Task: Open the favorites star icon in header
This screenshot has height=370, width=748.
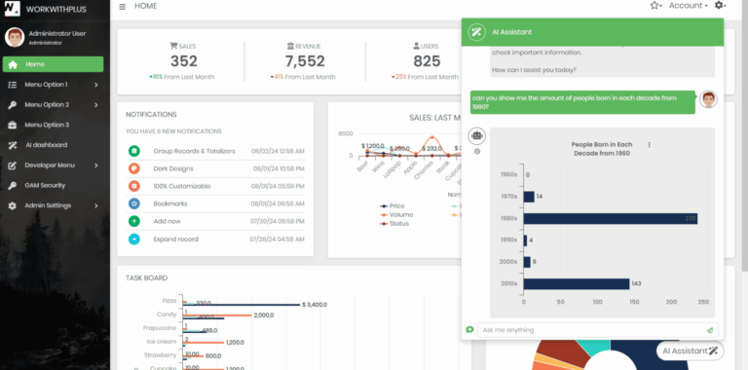Action: [x=655, y=5]
